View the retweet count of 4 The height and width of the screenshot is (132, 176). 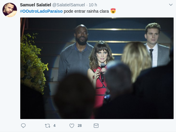tap(55, 126)
